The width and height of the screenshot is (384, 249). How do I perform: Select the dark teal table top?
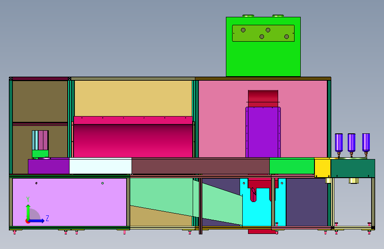tap(353, 168)
